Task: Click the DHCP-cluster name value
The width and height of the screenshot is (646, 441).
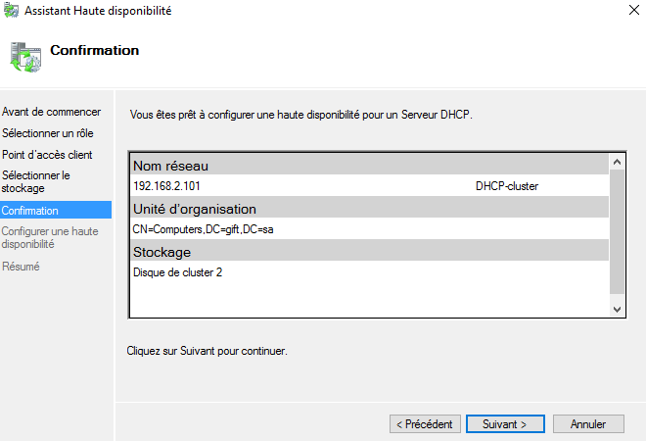Action: [507, 186]
